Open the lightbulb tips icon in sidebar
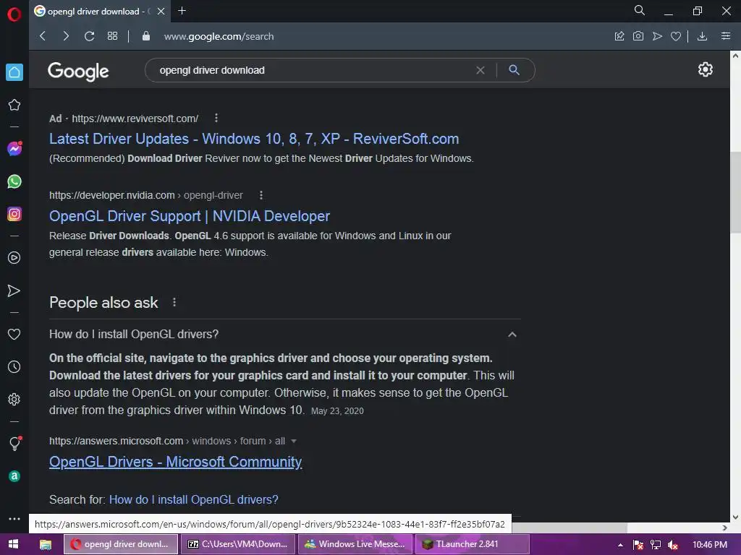The image size is (741, 555). pos(14,443)
